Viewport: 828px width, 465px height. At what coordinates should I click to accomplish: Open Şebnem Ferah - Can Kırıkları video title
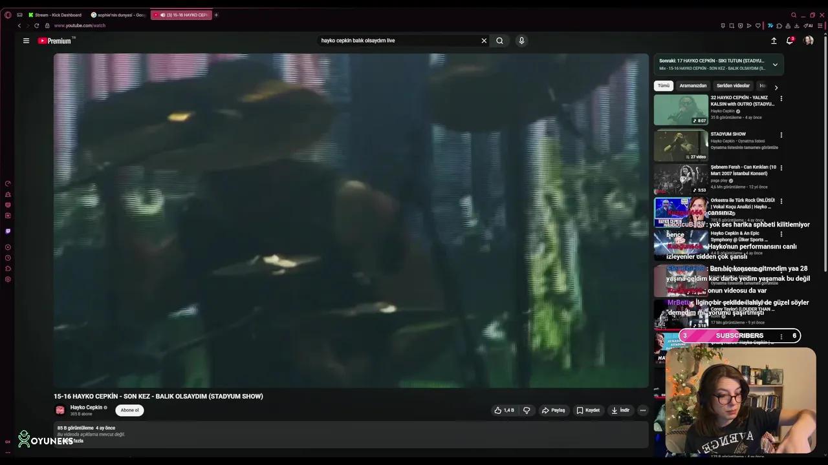tap(743, 170)
